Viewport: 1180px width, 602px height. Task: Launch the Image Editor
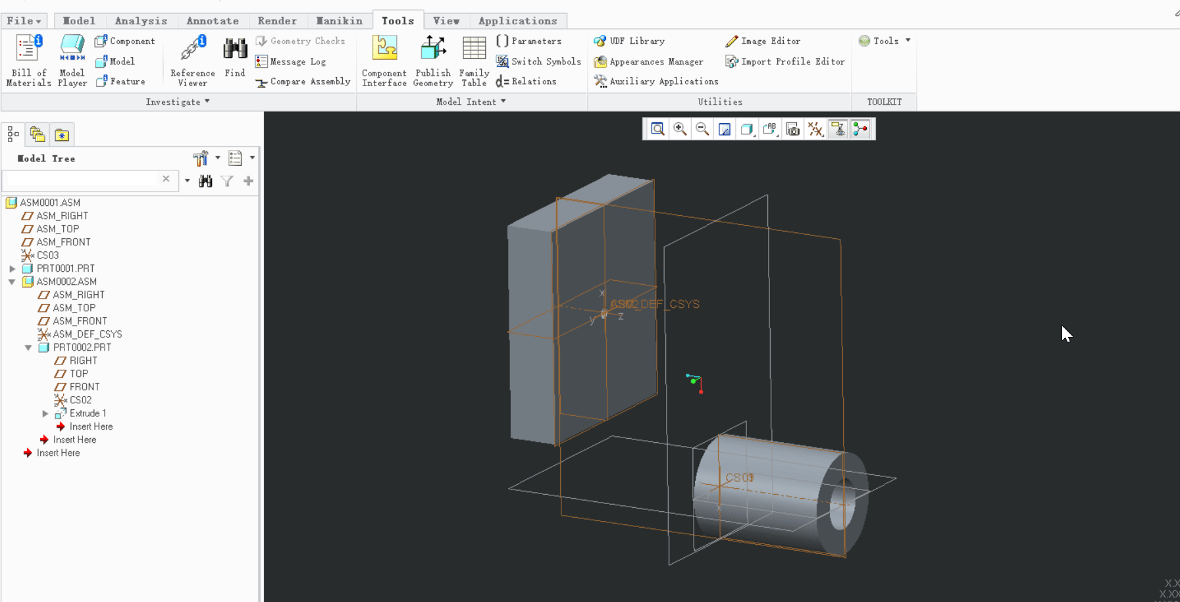coord(763,41)
